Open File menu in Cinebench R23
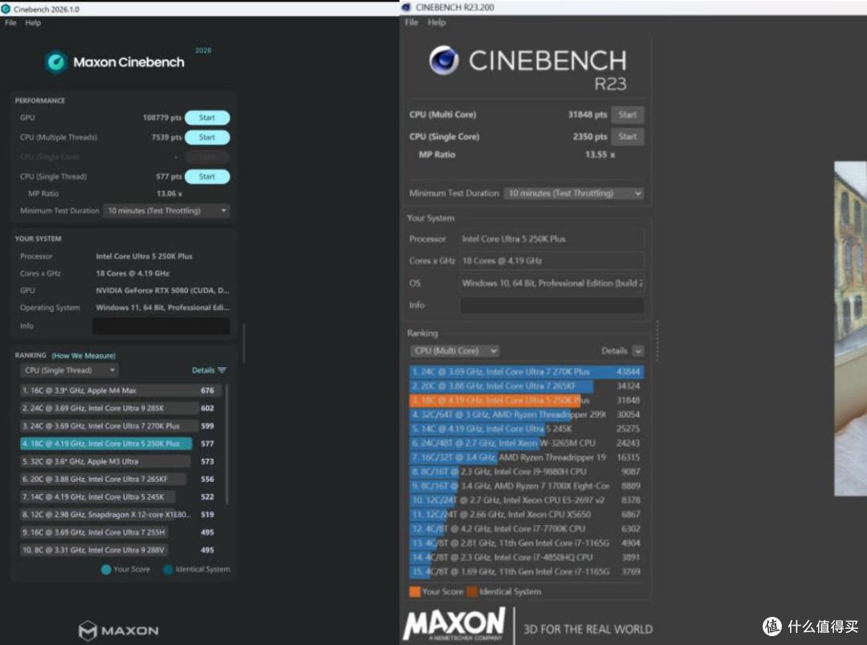867x645 pixels. [411, 22]
